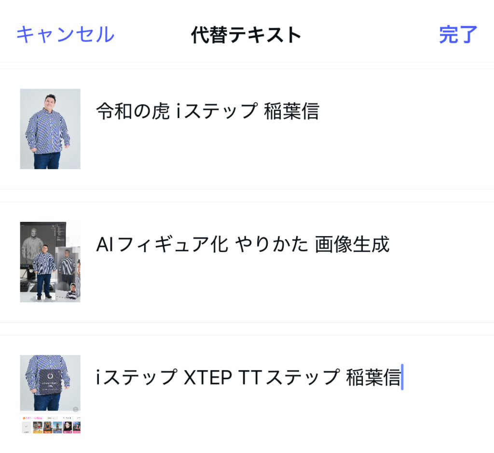Tap the 代替テキスト header title

pos(246,35)
